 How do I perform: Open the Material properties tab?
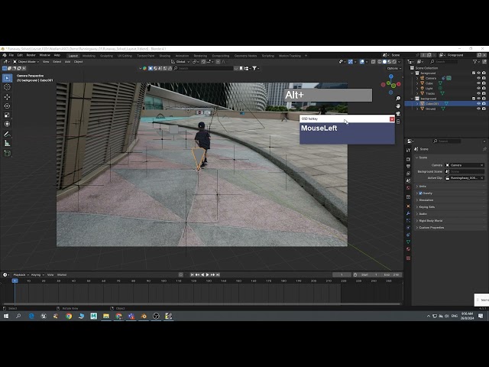click(x=408, y=249)
